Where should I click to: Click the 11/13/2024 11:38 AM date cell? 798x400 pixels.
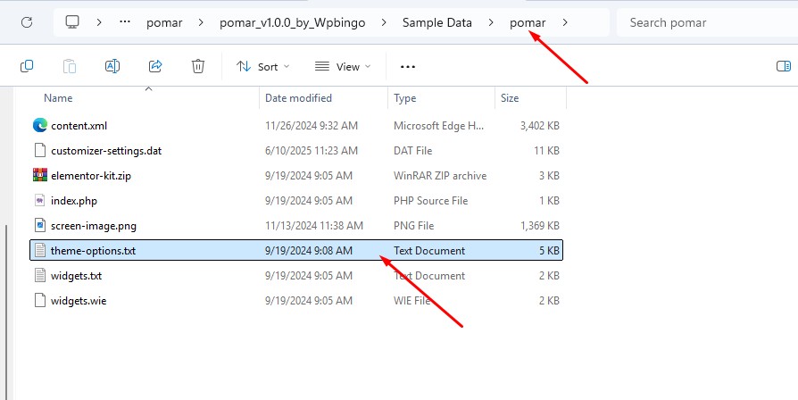coord(314,225)
